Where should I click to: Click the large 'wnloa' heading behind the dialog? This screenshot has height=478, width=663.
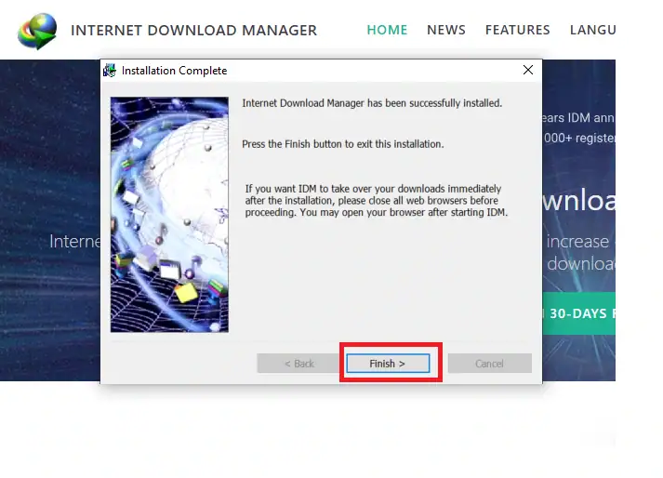click(x=578, y=201)
